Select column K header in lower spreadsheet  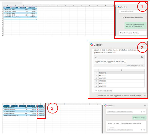89,104
